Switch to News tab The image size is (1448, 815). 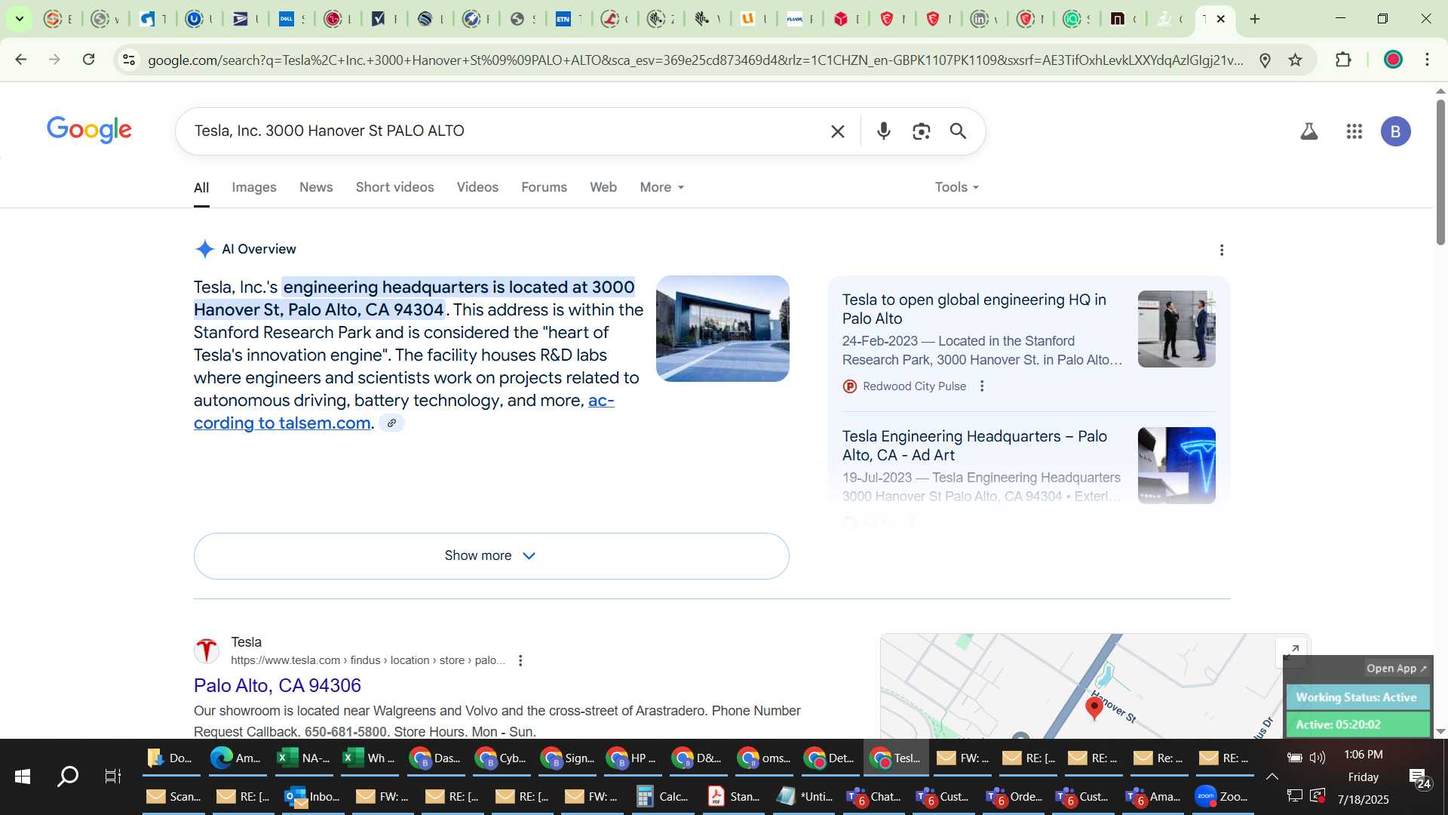tap(316, 187)
